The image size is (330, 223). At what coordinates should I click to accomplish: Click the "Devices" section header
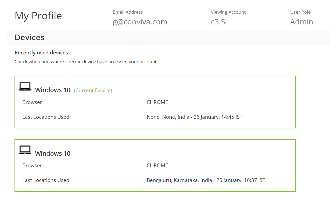[30, 38]
